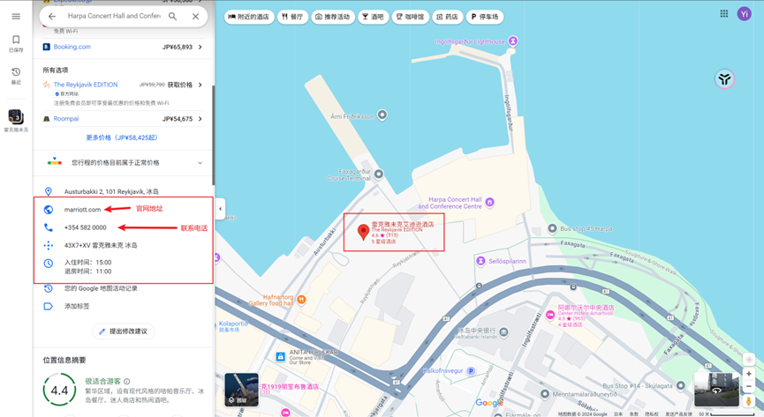This screenshot has height=417, width=764.
Task: Expand the Roompai row chevron
Action: coord(200,119)
